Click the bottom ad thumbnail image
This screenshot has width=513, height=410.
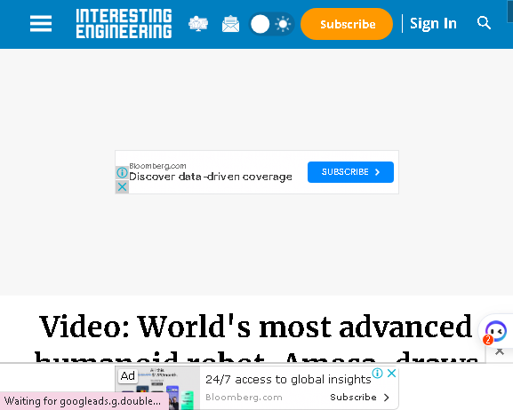click(x=157, y=388)
